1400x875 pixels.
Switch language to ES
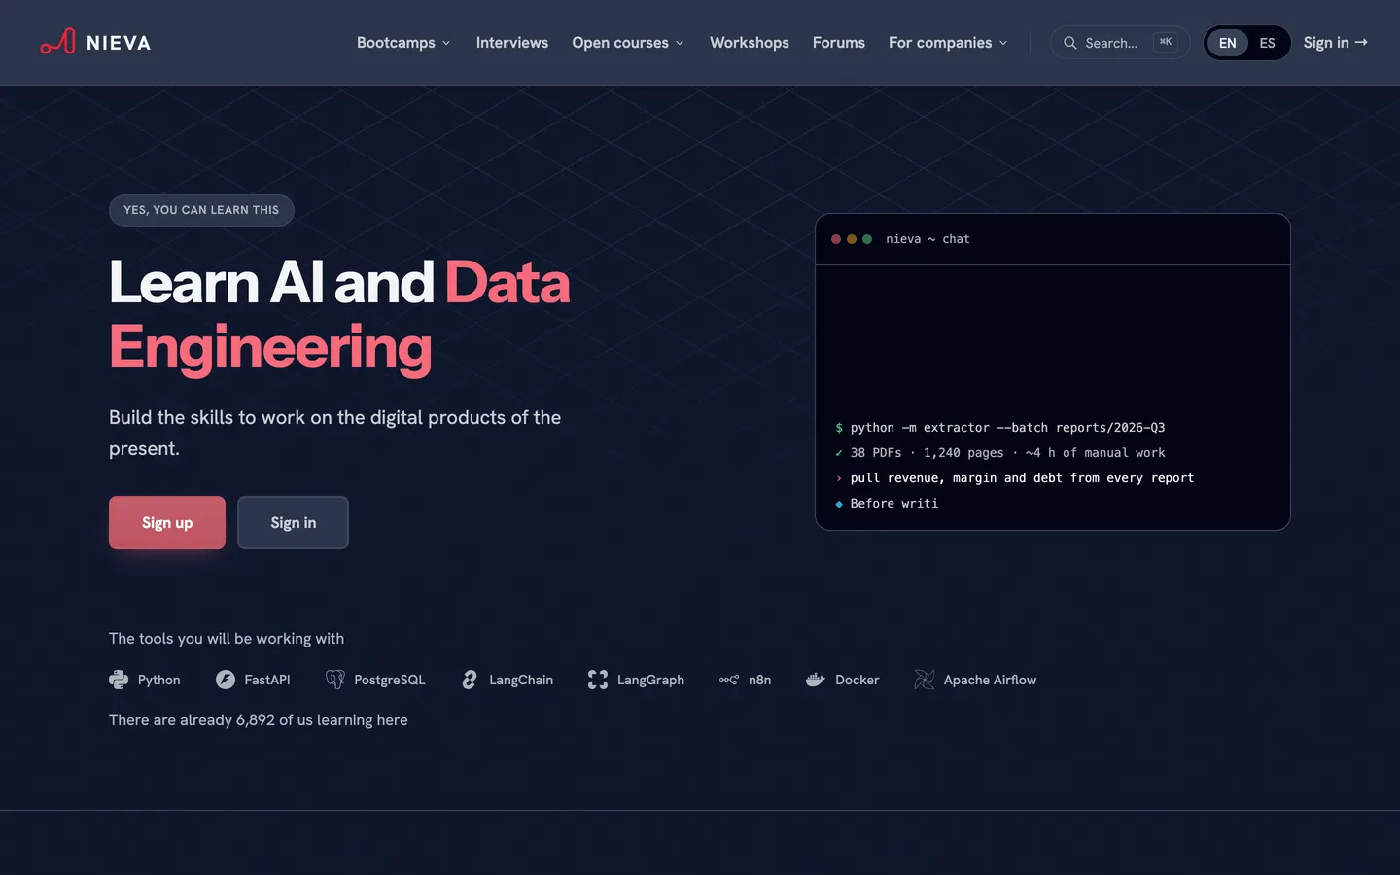coord(1267,43)
